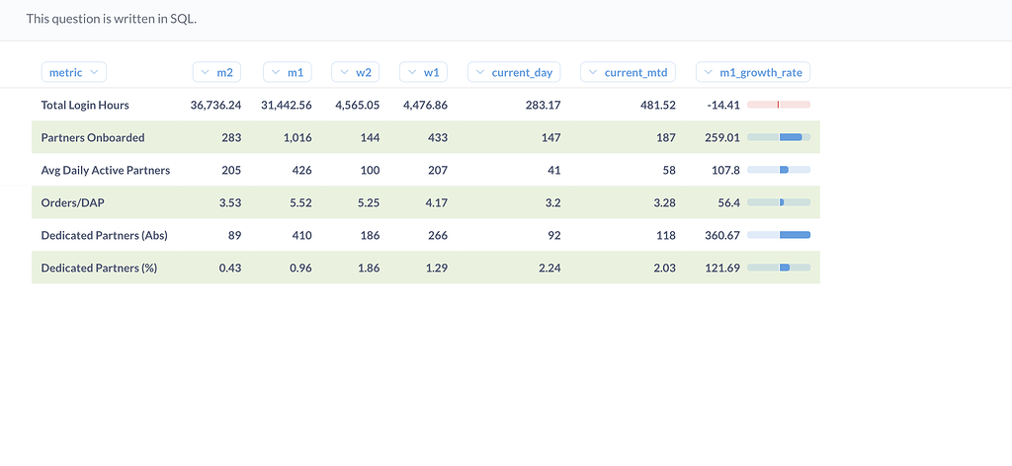Click the mini bar for Dedicated Partners (Abs)
Viewport: 1012px width, 466px height.
click(x=779, y=235)
